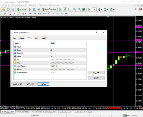The image size is (143, 117).
Task: Toggle the AutoTrading button
Action: tap(49, 9)
